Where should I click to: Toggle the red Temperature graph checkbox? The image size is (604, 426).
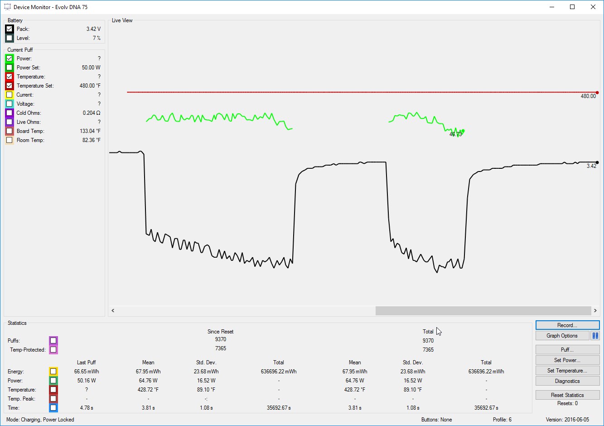pos(9,77)
